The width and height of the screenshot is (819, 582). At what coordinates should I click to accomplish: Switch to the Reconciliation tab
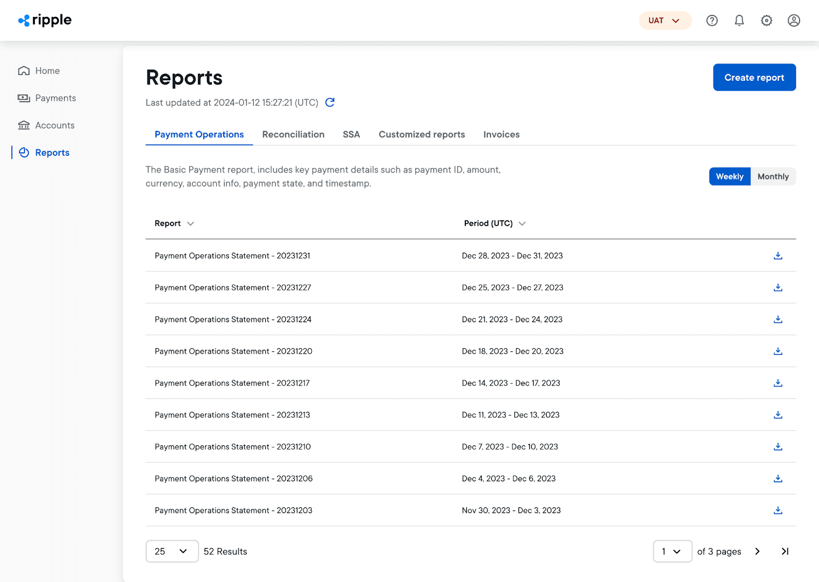[293, 134]
